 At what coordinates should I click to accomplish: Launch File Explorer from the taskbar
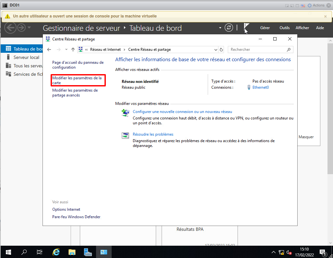[72, 252]
